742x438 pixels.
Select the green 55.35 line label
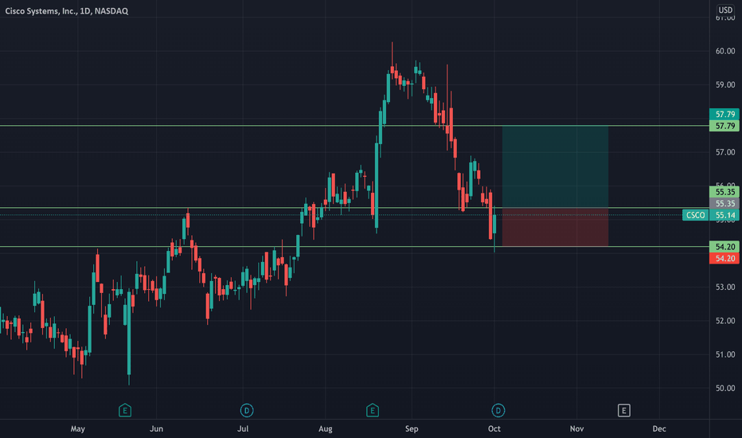pos(724,192)
